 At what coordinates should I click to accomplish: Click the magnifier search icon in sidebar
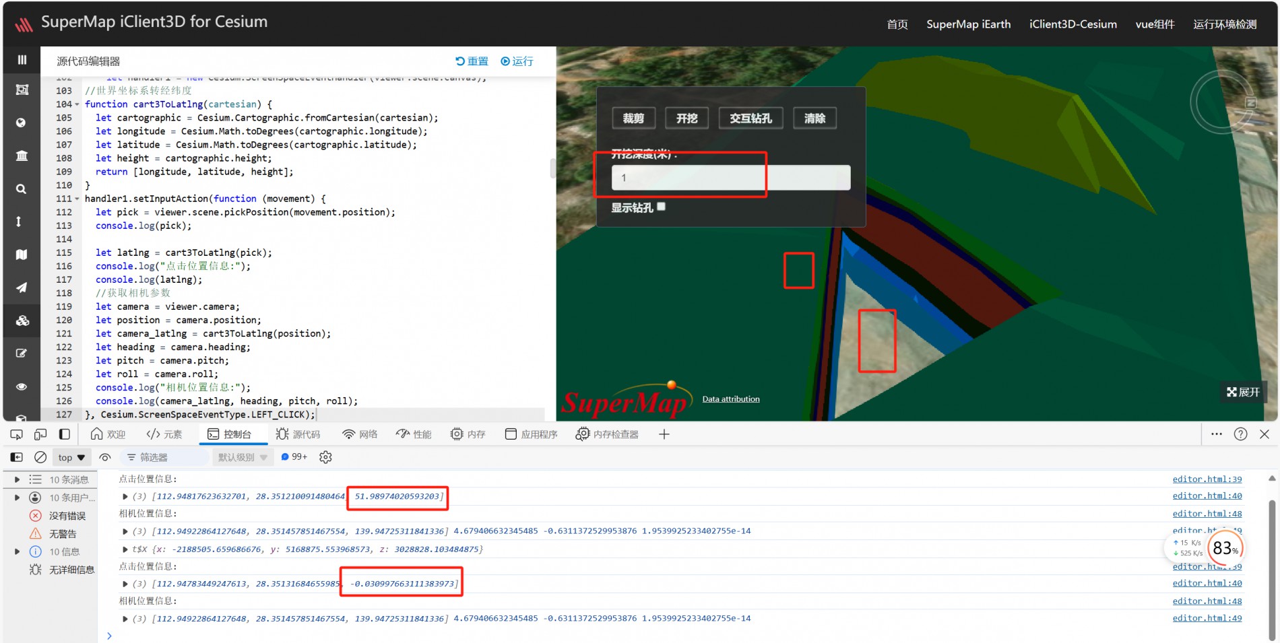pos(22,189)
